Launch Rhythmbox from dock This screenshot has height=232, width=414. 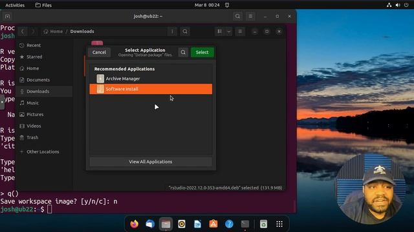[x=182, y=224]
